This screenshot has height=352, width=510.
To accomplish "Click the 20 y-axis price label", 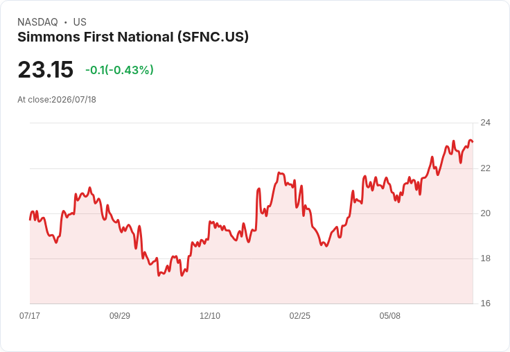I will [485, 213].
